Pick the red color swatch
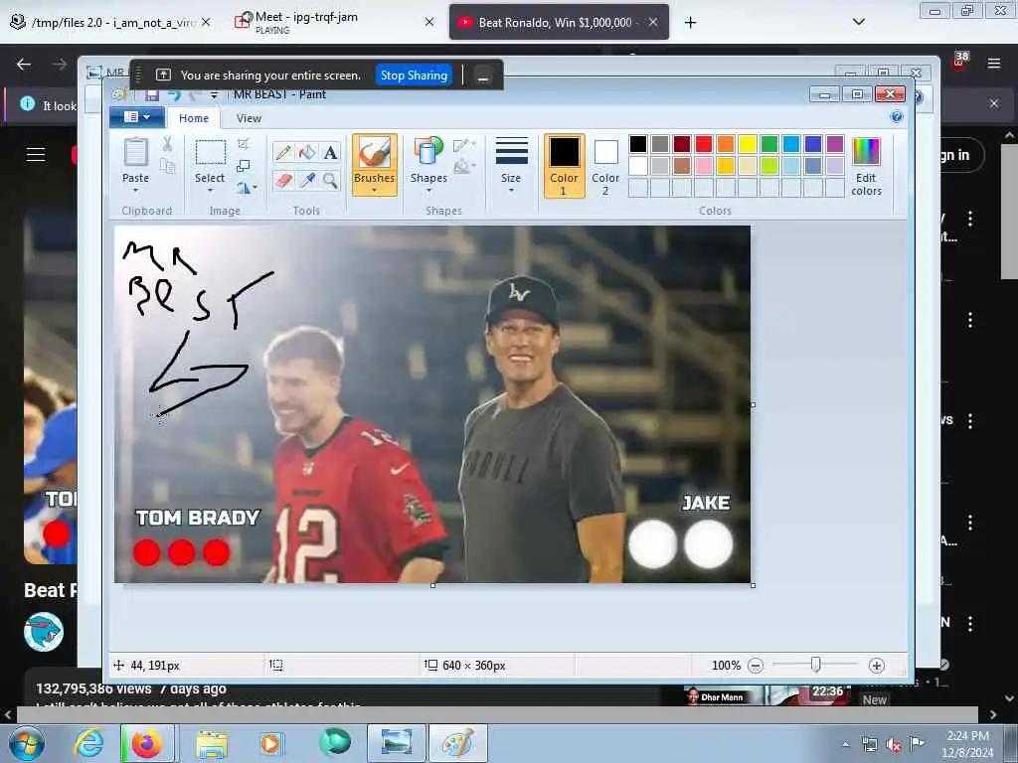The image size is (1018, 763). click(703, 144)
